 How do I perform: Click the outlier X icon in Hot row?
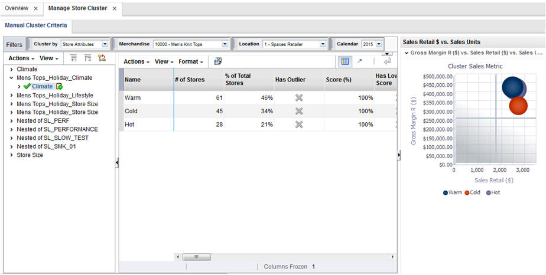click(x=299, y=124)
